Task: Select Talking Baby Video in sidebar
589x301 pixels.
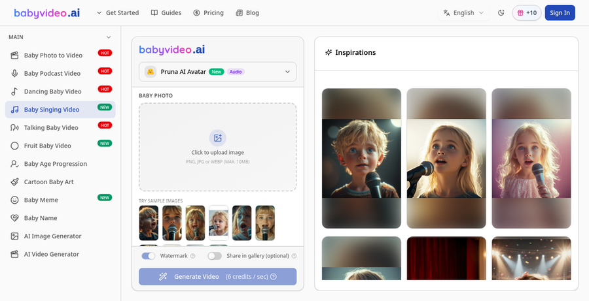Action: [x=60, y=127]
